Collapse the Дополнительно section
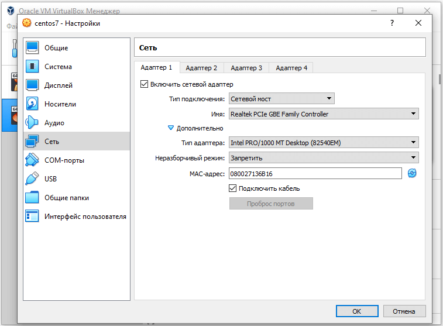Viewport: 443px width, 326px height. coord(171,128)
